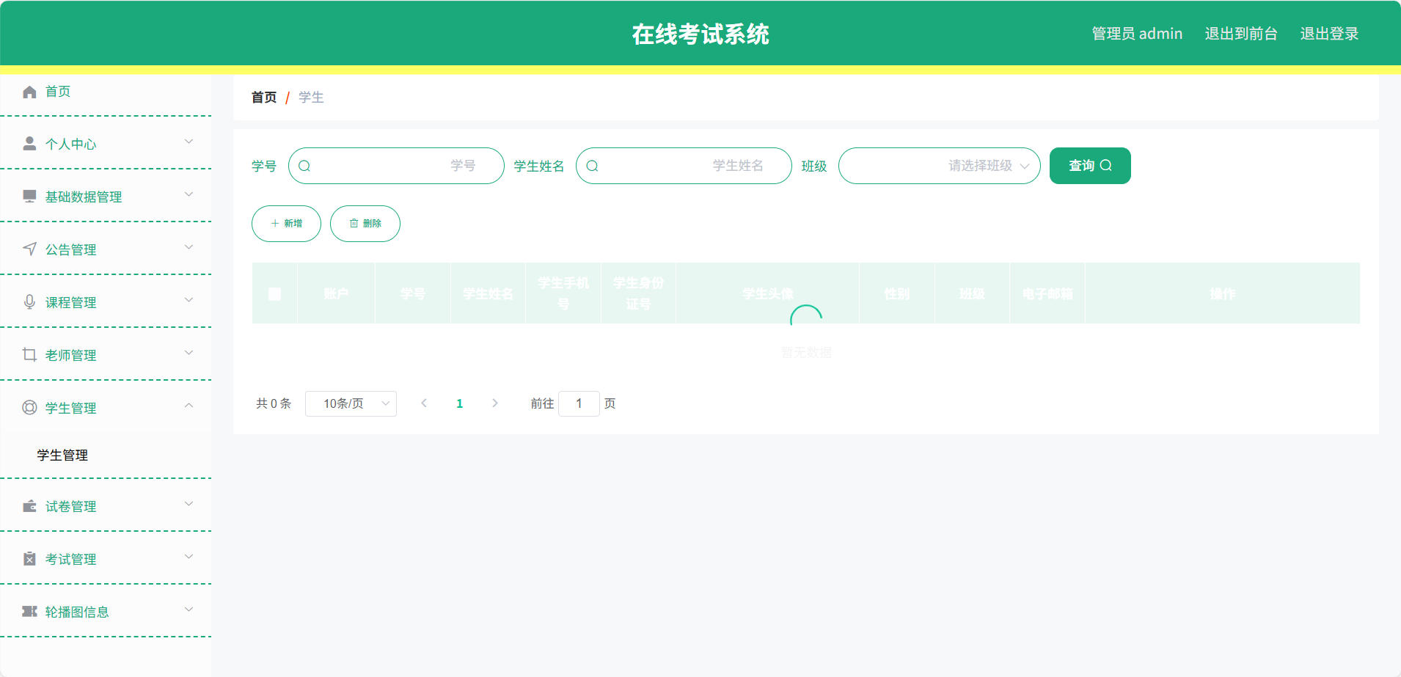This screenshot has height=677, width=1401.
Task: Click the home icon in sidebar
Action: coord(29,92)
